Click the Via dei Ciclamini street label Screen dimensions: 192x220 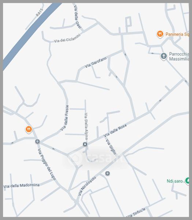click(67, 38)
